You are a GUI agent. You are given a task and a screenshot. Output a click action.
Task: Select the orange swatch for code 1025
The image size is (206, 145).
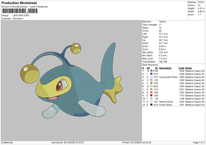tap(151, 92)
